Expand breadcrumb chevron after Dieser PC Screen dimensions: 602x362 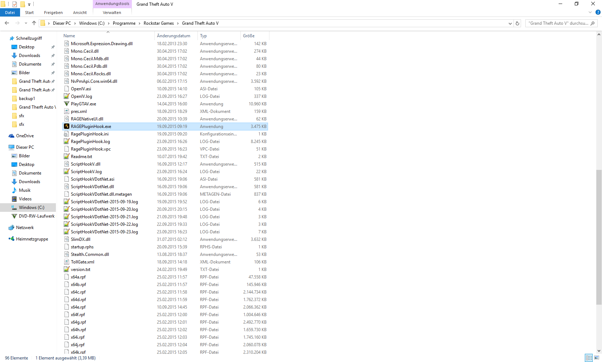pyautogui.click(x=75, y=23)
